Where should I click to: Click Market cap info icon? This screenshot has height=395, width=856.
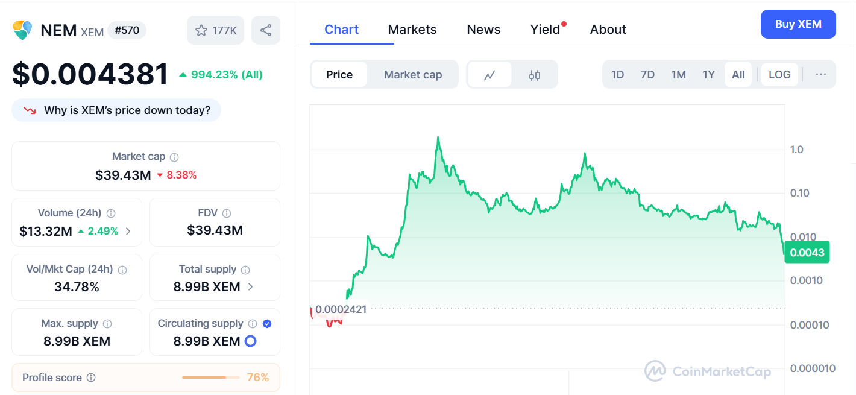pyautogui.click(x=174, y=157)
